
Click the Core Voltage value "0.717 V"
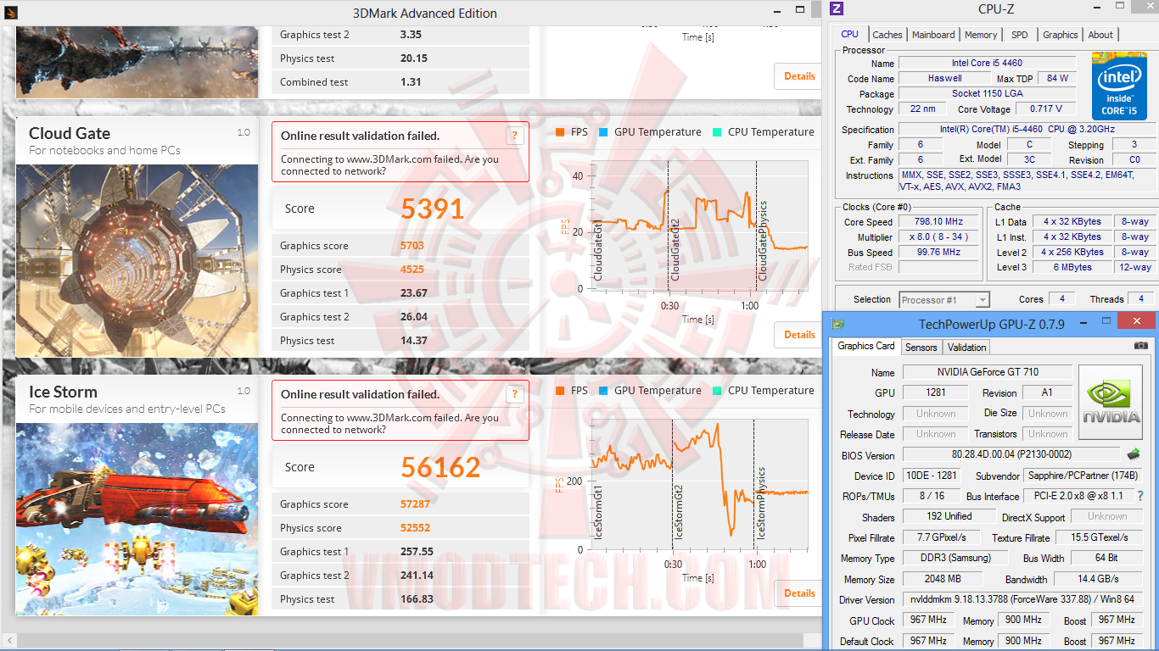click(1044, 109)
